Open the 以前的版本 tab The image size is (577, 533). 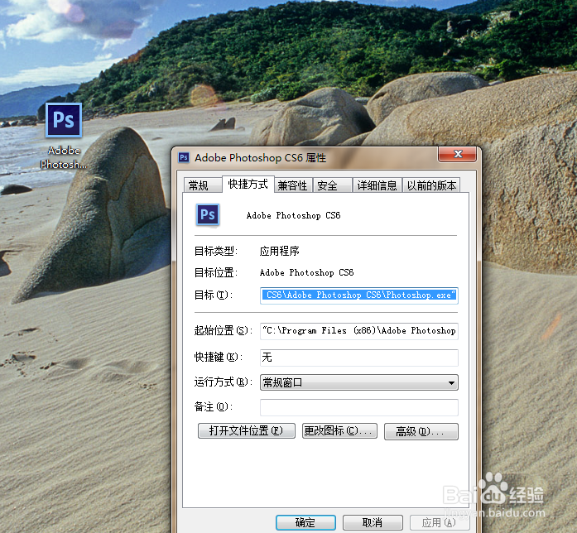(431, 185)
